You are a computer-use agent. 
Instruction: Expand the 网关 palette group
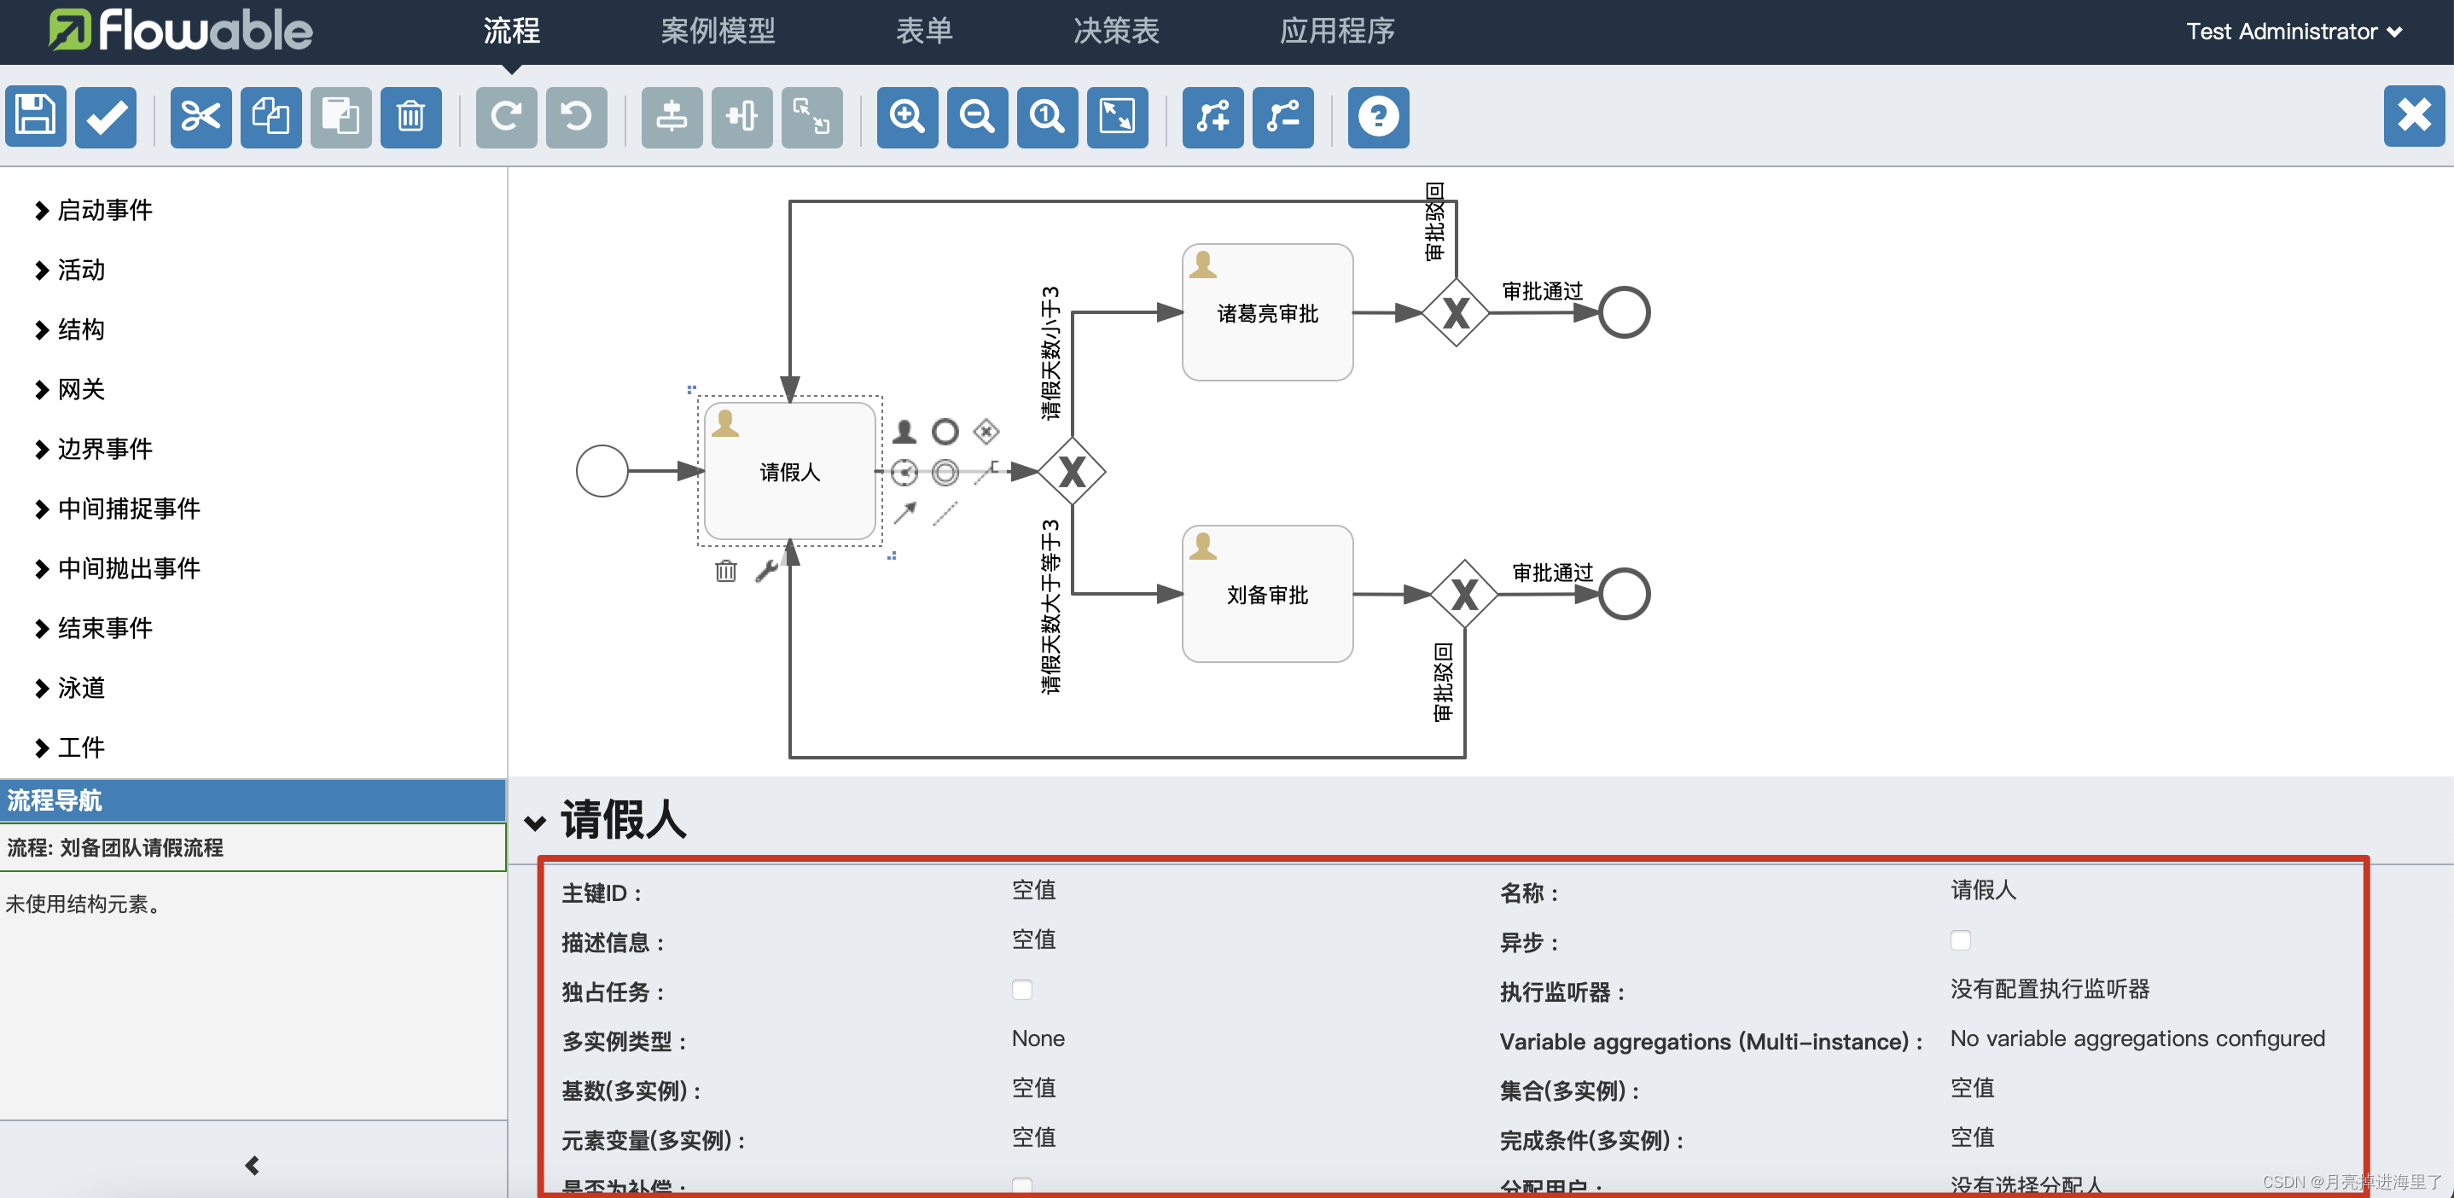70,389
